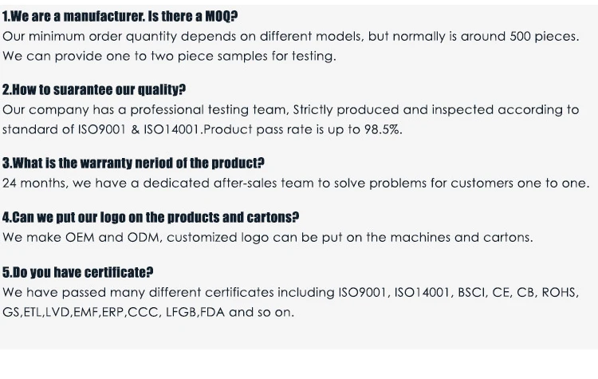The image size is (598, 379).
Task: Click the 'How to guarantee our quality?' heading
Action: pyautogui.click(x=94, y=90)
